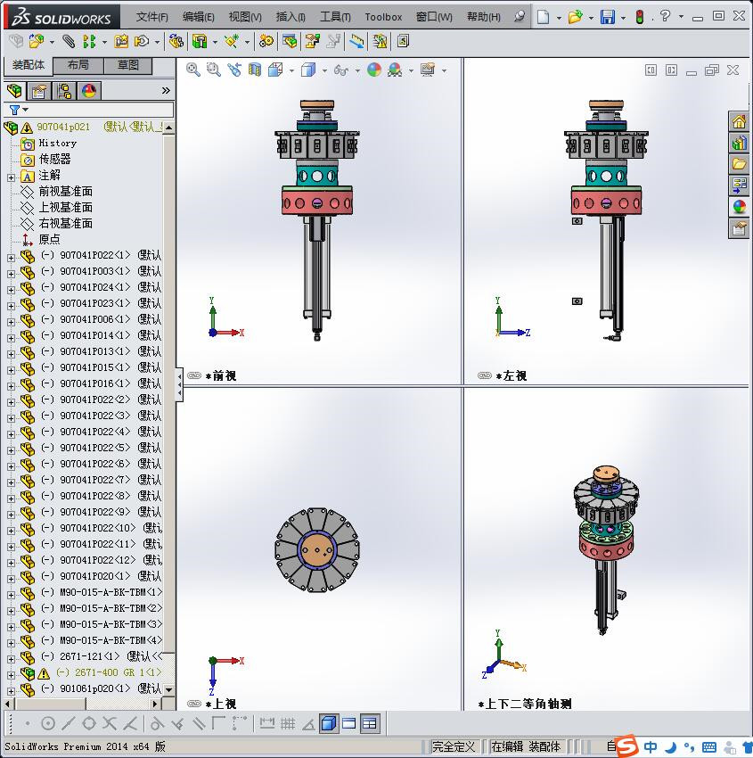This screenshot has width=753, height=758.
Task: Switch to the 草图 tab
Action: pos(128,65)
